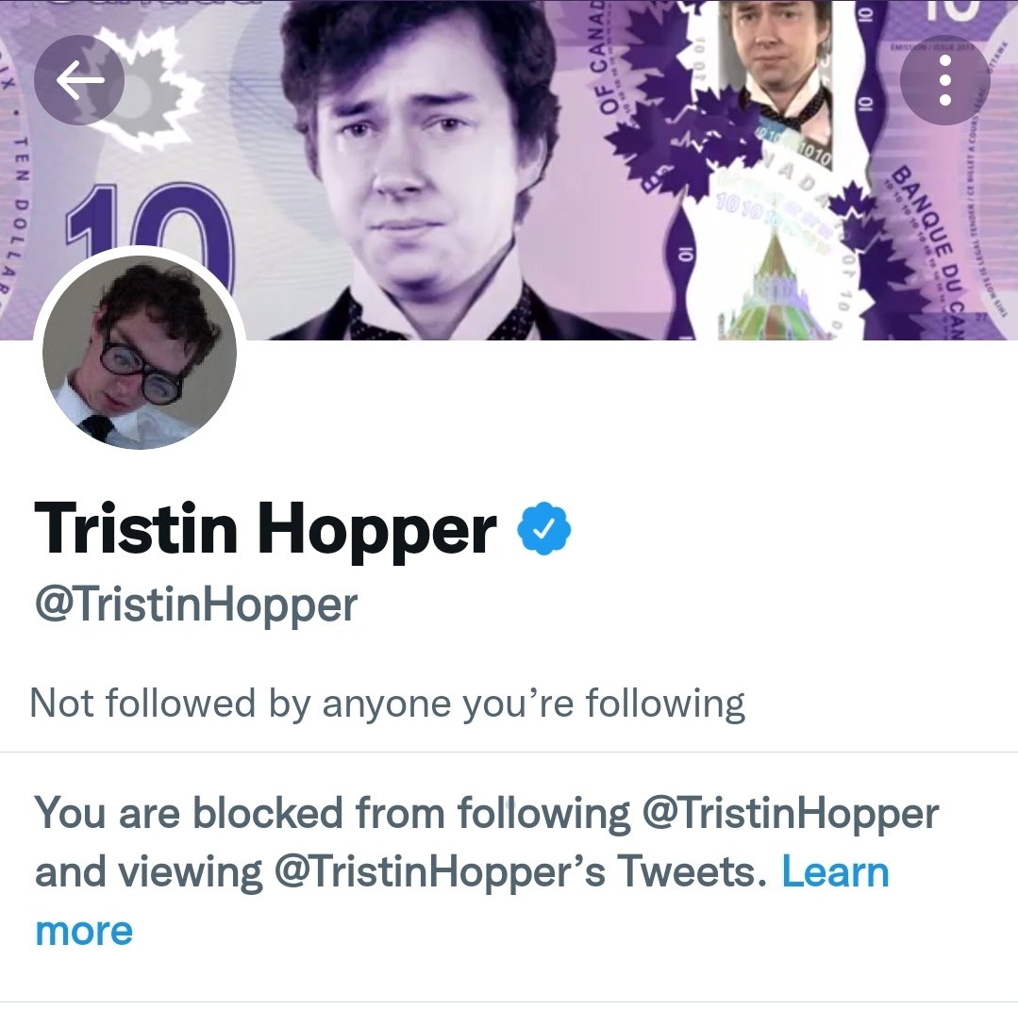Open the three-dot more options menu
The image size is (1018, 1010).
[x=945, y=79]
